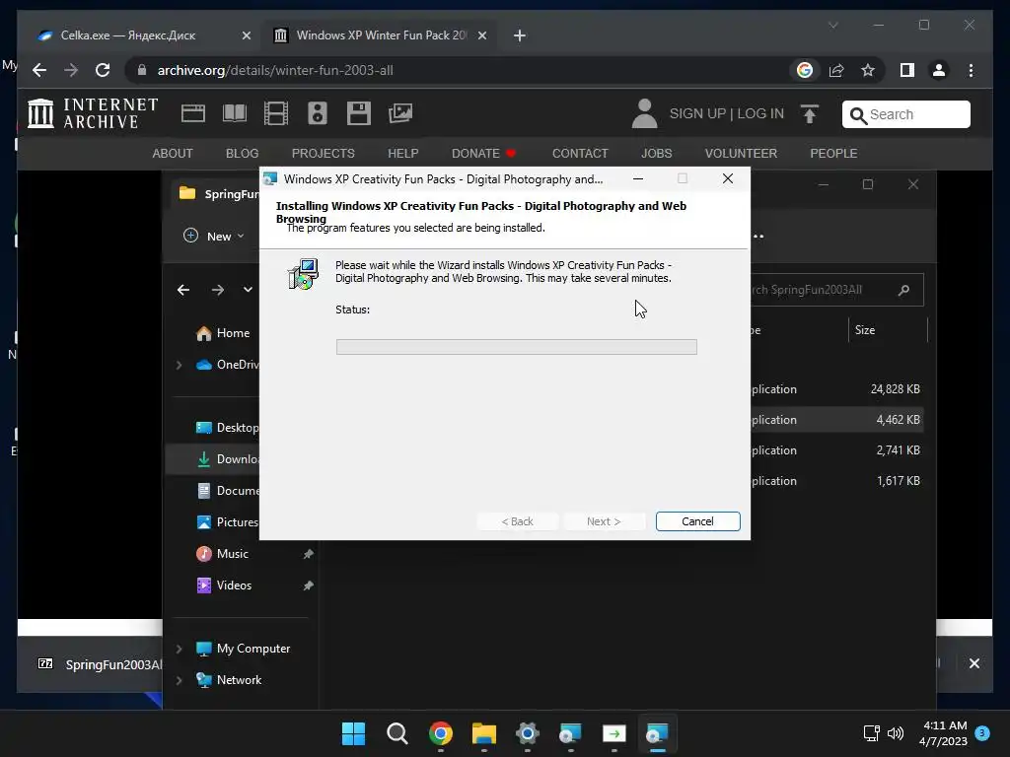Viewport: 1010px width, 757px height.
Task: Sort by Size column header
Action: [888, 330]
